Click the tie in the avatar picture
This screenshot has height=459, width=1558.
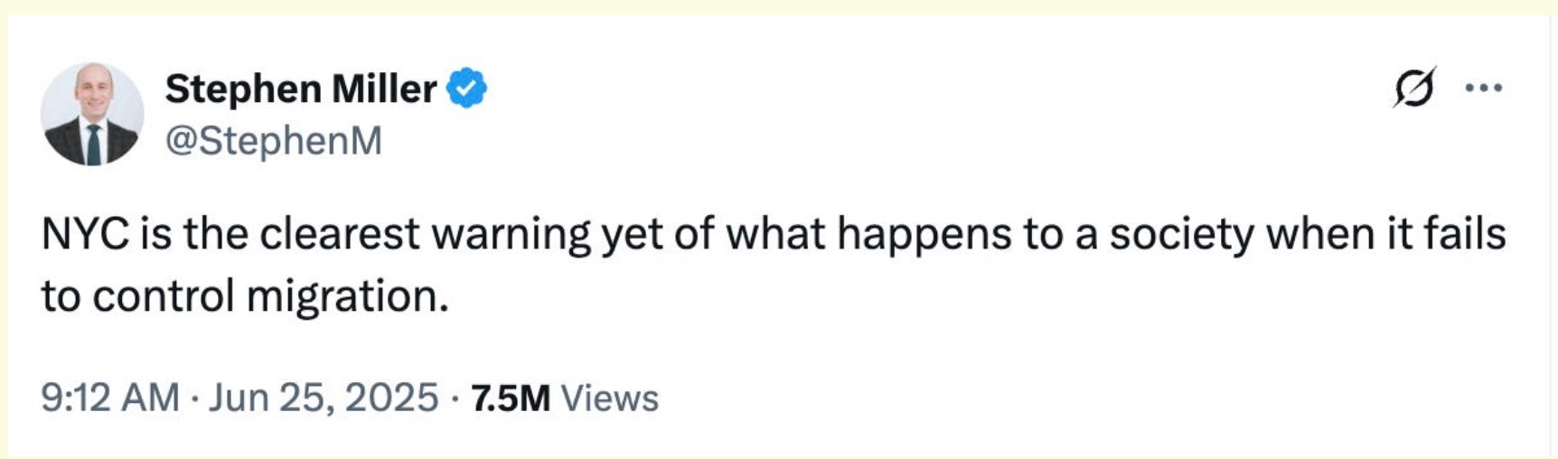(93, 145)
